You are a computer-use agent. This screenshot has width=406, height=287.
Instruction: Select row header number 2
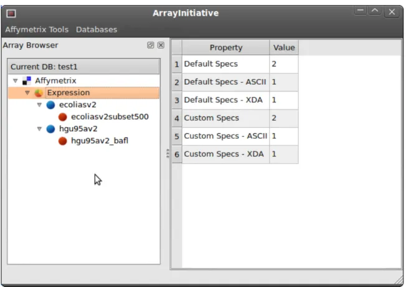177,82
